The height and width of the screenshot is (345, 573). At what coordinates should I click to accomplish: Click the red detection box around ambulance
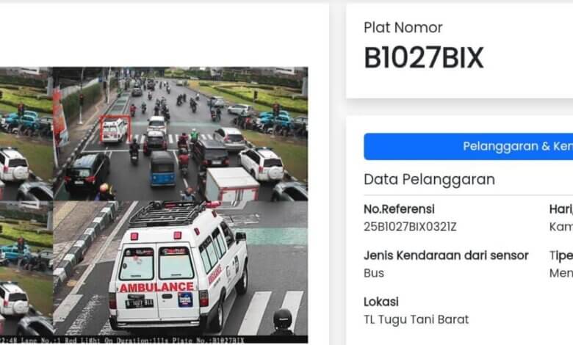pos(115,128)
